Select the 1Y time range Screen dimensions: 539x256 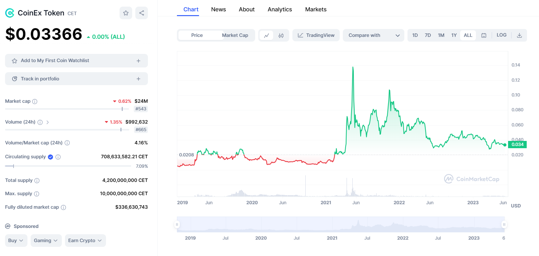click(454, 35)
